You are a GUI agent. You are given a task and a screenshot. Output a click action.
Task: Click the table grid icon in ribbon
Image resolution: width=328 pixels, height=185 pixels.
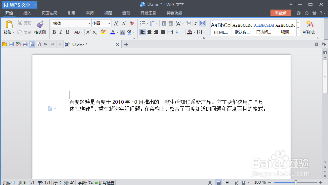pyautogui.click(x=188, y=23)
